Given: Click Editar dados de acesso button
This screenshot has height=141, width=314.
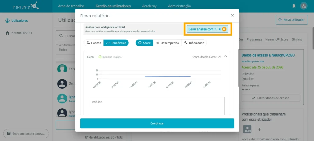Looking at the screenshot, I should (x=271, y=98).
